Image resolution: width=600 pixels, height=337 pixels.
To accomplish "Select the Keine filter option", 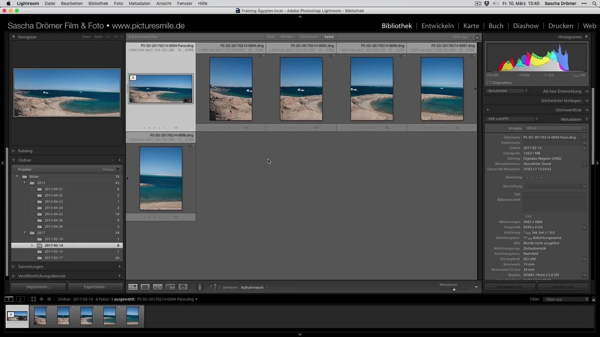I will point(329,37).
